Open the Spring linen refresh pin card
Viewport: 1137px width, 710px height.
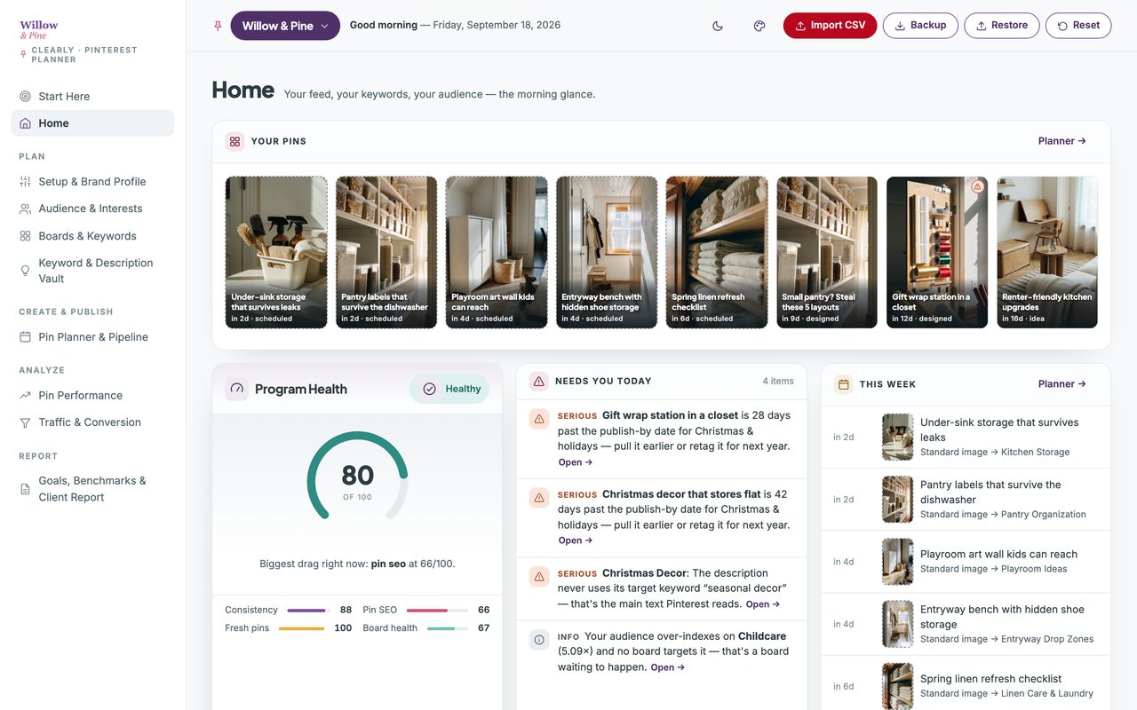717,252
